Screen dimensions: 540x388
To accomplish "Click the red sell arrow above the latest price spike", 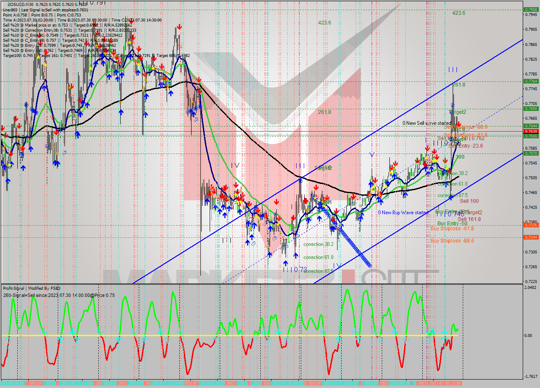I will [x=459, y=124].
